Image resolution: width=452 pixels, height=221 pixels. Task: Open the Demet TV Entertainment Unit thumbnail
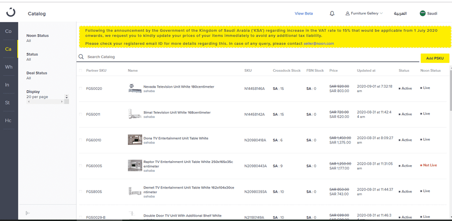[x=135, y=192]
